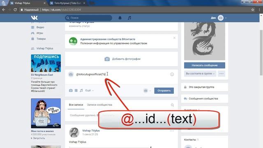This screenshot has width=263, height=148.
Task: Click the Отправить button
Action: tap(164, 90)
